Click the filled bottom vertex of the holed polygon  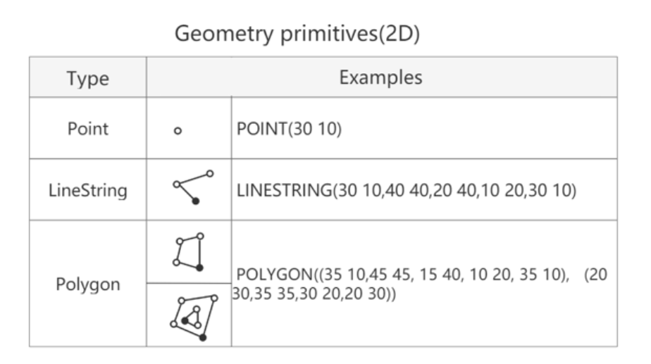tap(203, 338)
